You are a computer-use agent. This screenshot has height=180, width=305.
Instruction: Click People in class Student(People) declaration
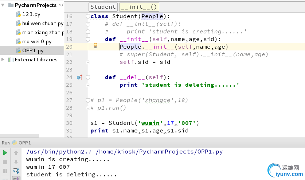pyautogui.click(x=152, y=16)
